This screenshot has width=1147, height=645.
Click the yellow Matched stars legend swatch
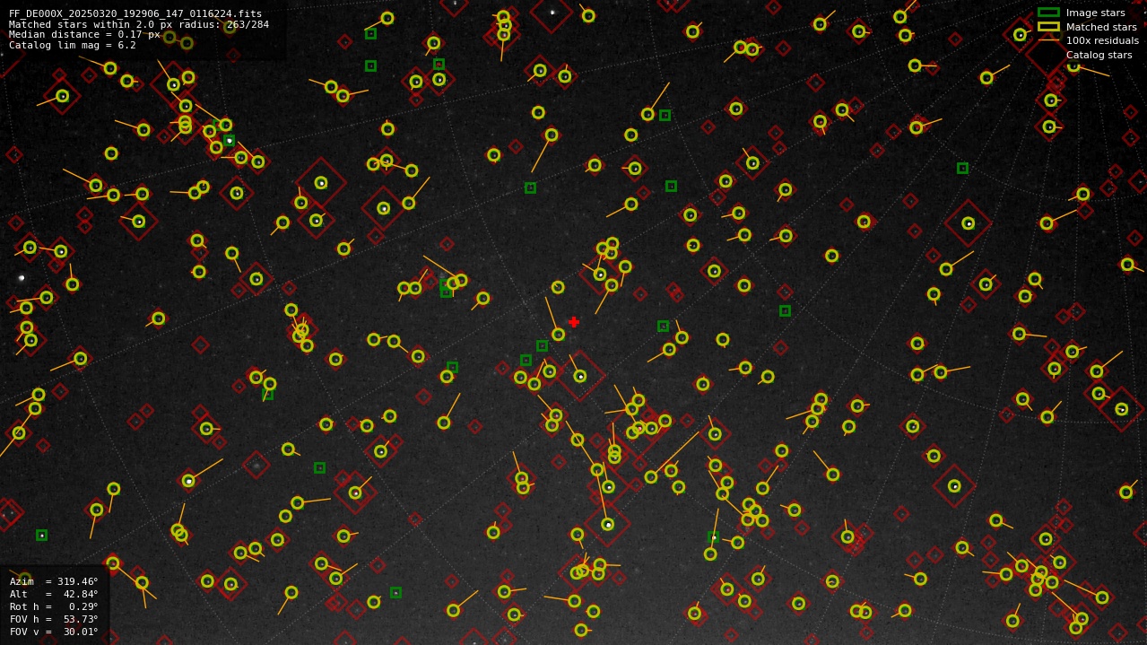[x=1048, y=27]
